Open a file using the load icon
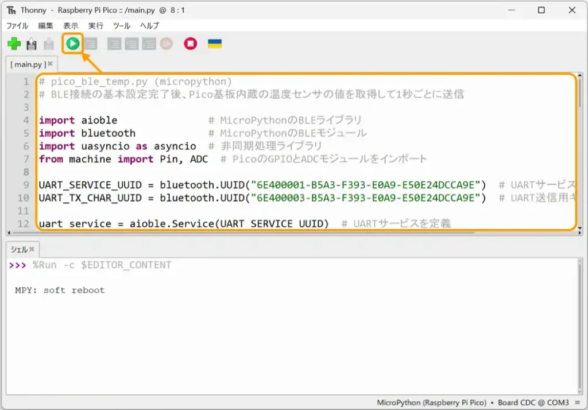Screen dimensions: 588x410 (32, 44)
